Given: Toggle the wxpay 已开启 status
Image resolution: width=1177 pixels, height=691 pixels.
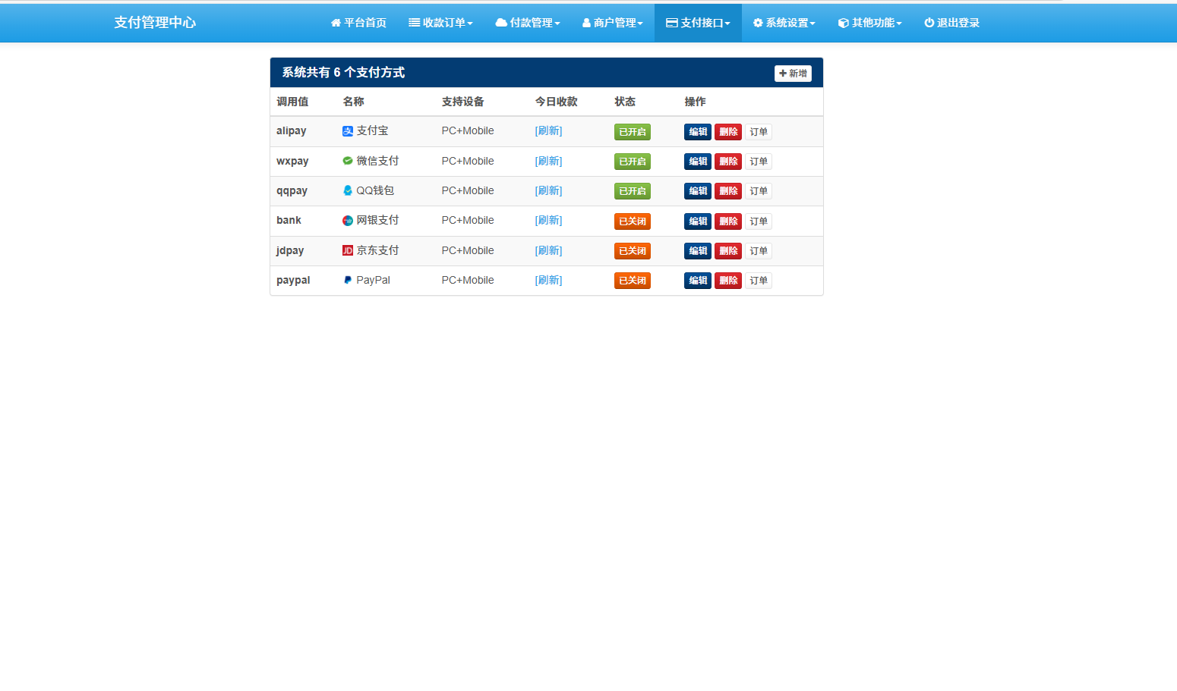Looking at the screenshot, I should tap(633, 162).
